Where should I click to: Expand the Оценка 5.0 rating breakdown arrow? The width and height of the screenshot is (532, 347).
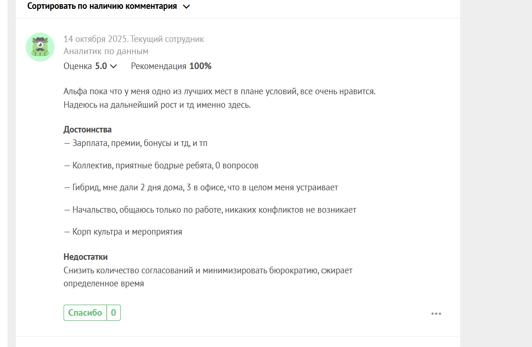(113, 66)
